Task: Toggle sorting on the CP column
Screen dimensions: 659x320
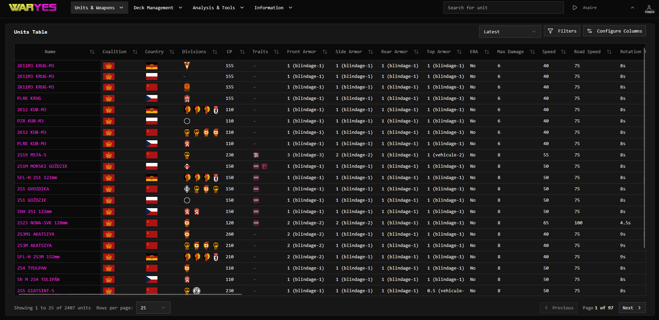Action: 242,52
